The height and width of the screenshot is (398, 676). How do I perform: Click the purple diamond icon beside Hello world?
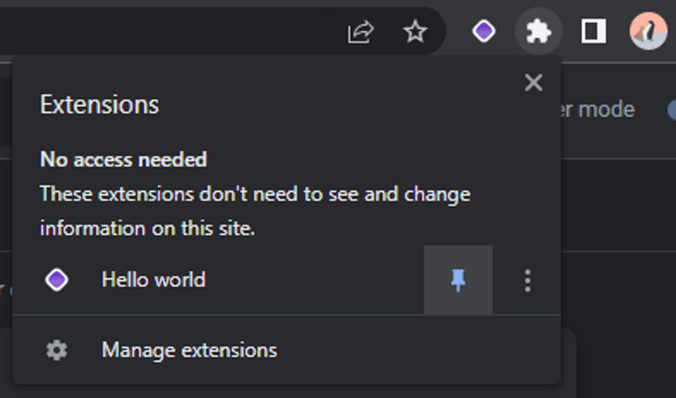(x=57, y=280)
